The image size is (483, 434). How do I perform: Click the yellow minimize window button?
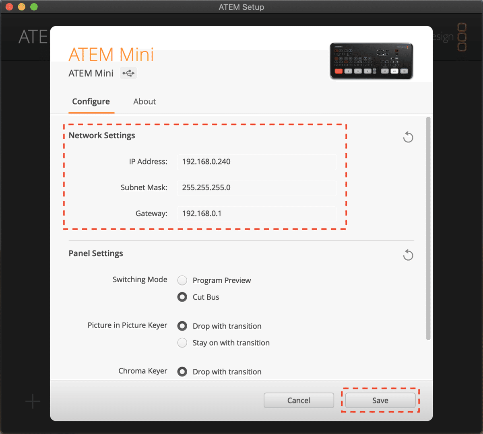pos(22,7)
